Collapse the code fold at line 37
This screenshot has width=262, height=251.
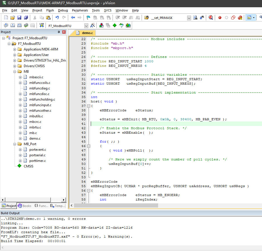click(x=89, y=106)
